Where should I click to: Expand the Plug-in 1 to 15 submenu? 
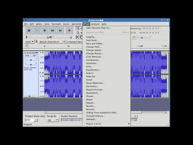[107, 124]
